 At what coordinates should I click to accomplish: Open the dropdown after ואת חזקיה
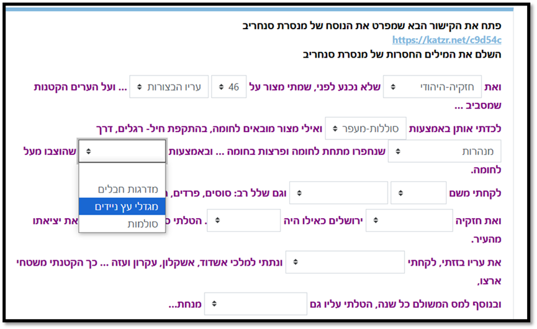click(x=409, y=221)
